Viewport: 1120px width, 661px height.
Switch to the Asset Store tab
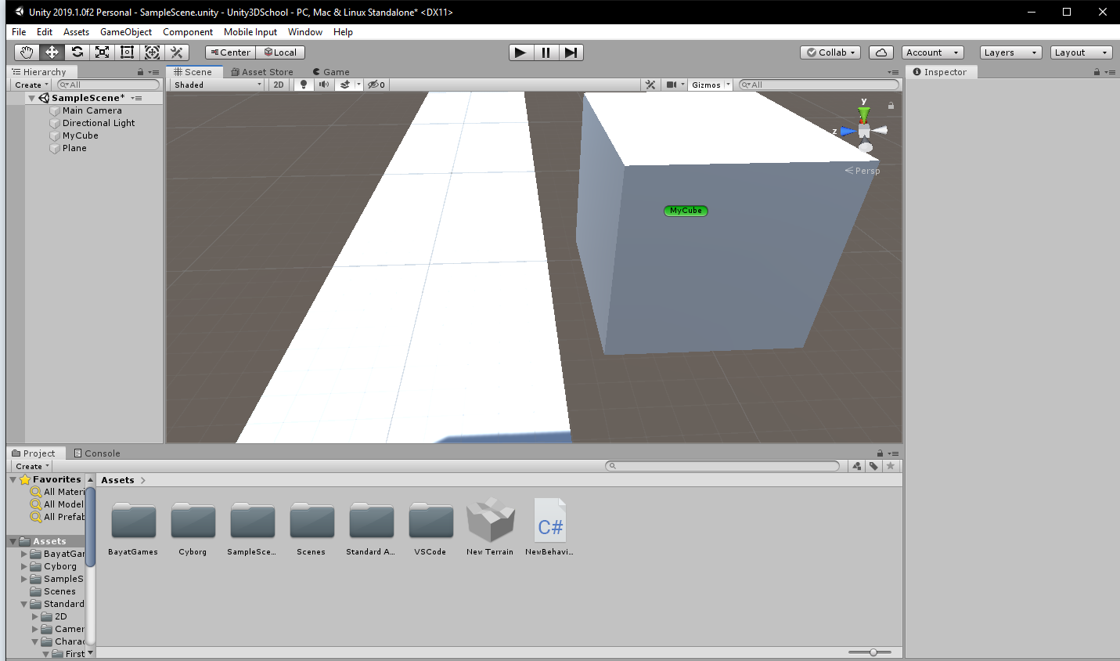point(262,71)
